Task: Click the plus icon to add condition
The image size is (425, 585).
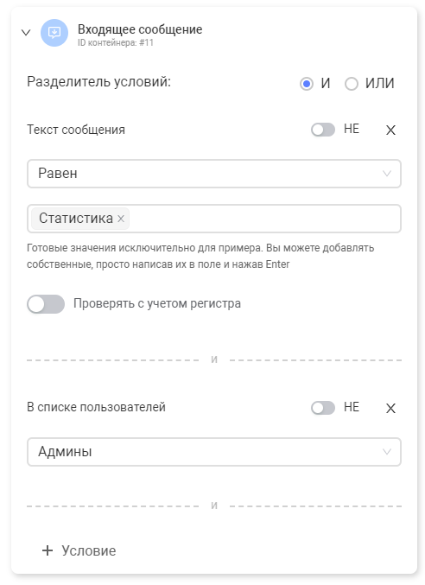Action: pos(48,550)
